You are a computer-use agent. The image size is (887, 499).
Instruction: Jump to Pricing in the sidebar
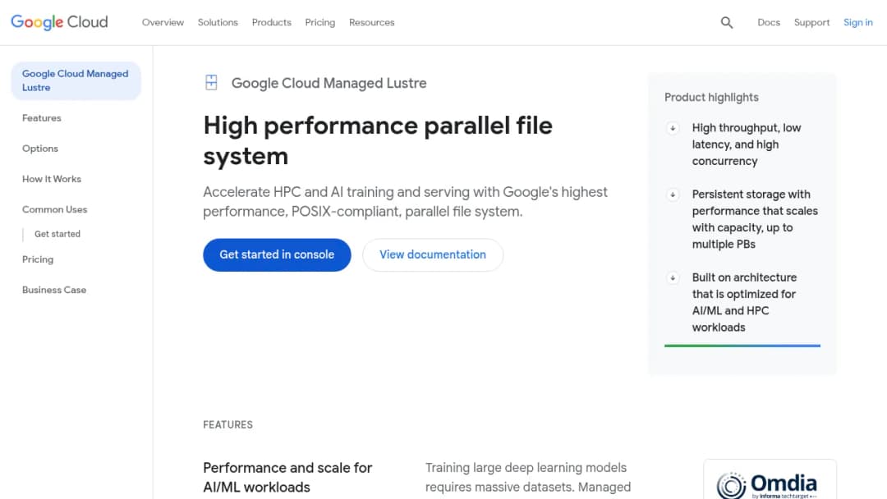[38, 259]
